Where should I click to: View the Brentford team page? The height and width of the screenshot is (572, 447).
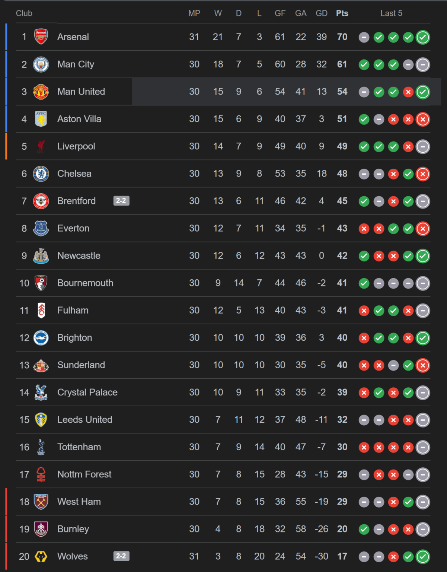point(76,201)
